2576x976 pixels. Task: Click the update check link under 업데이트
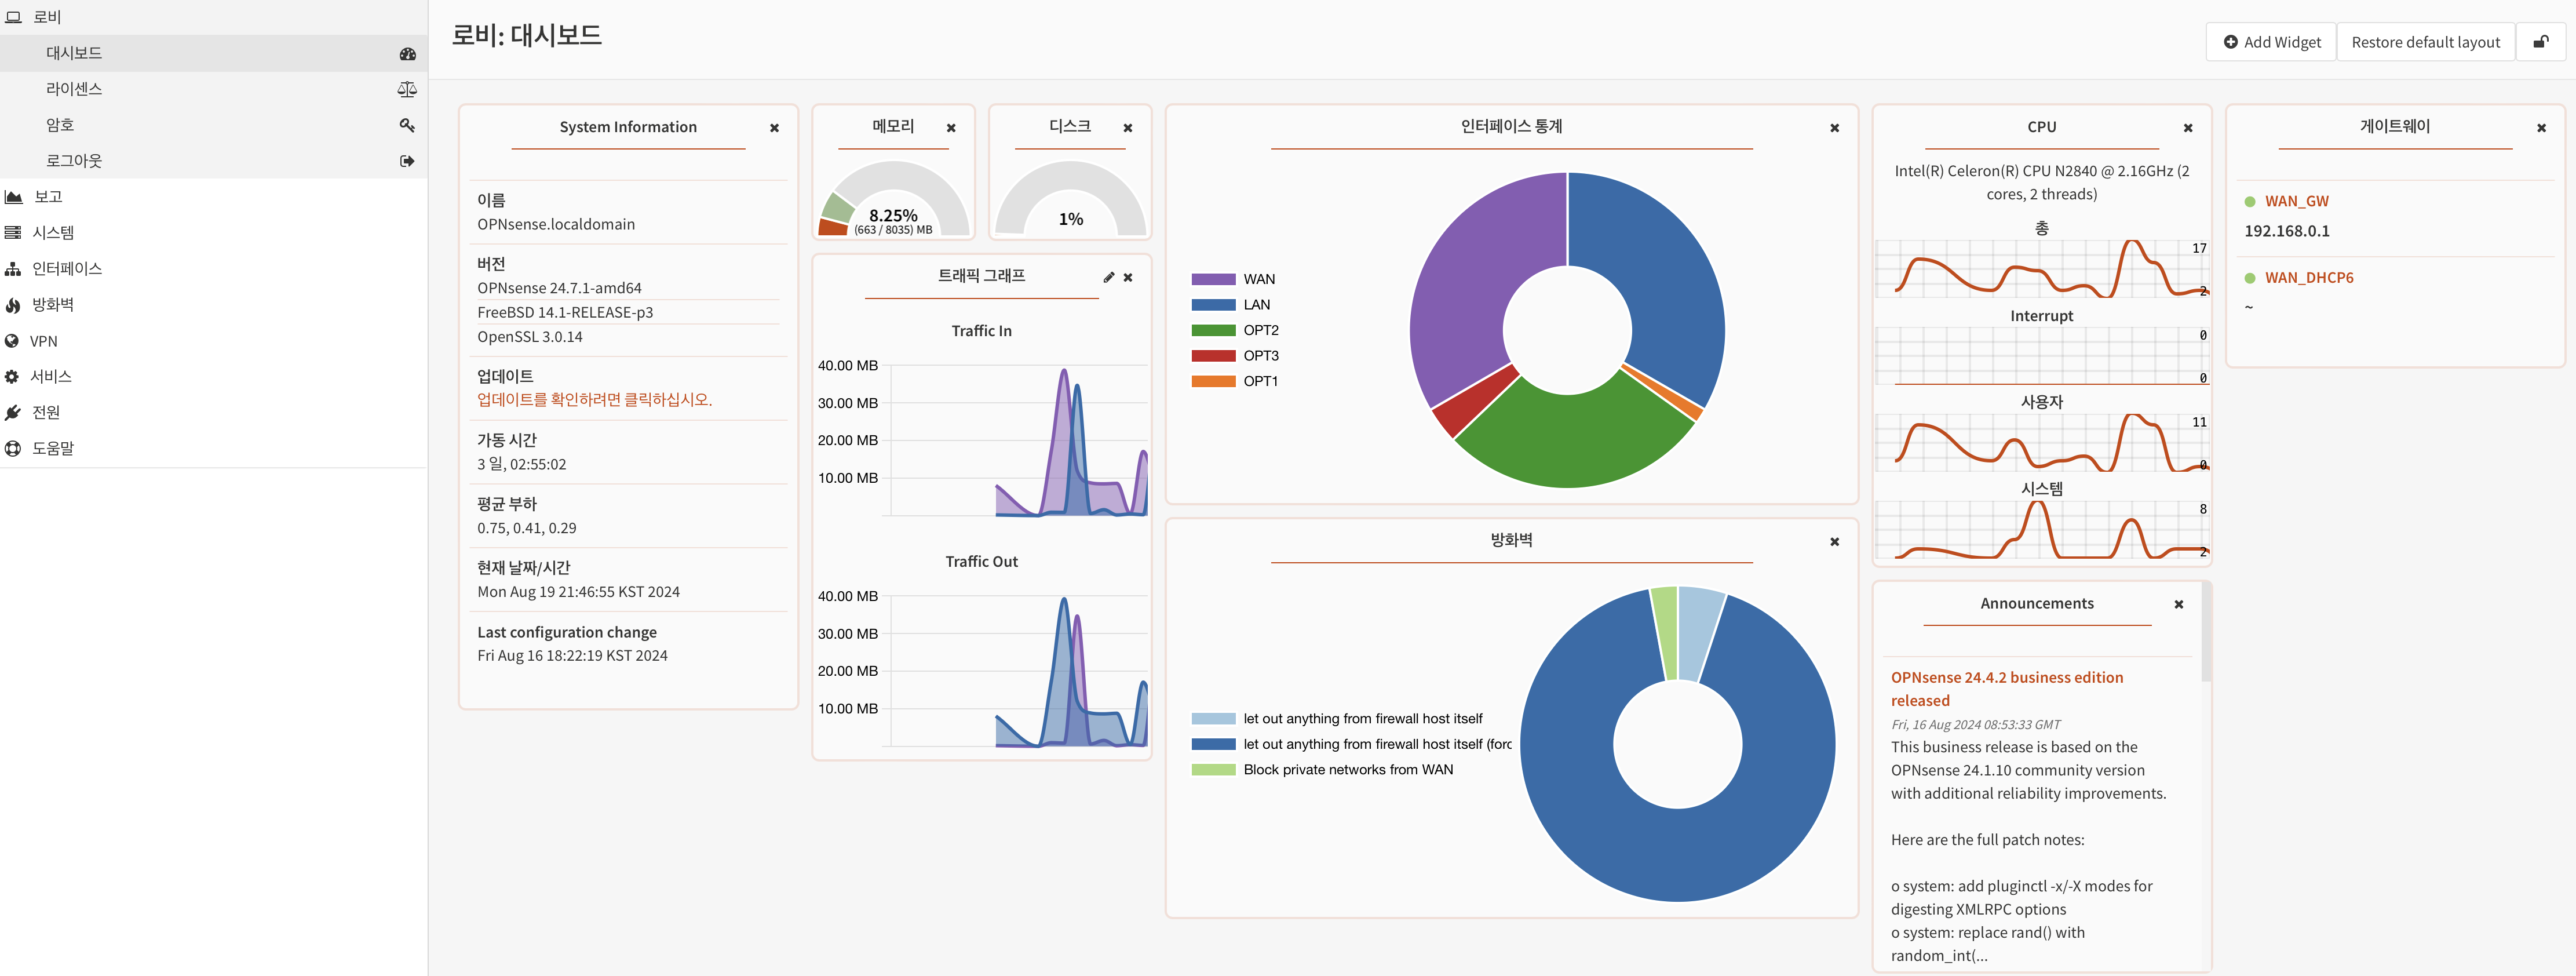point(594,399)
